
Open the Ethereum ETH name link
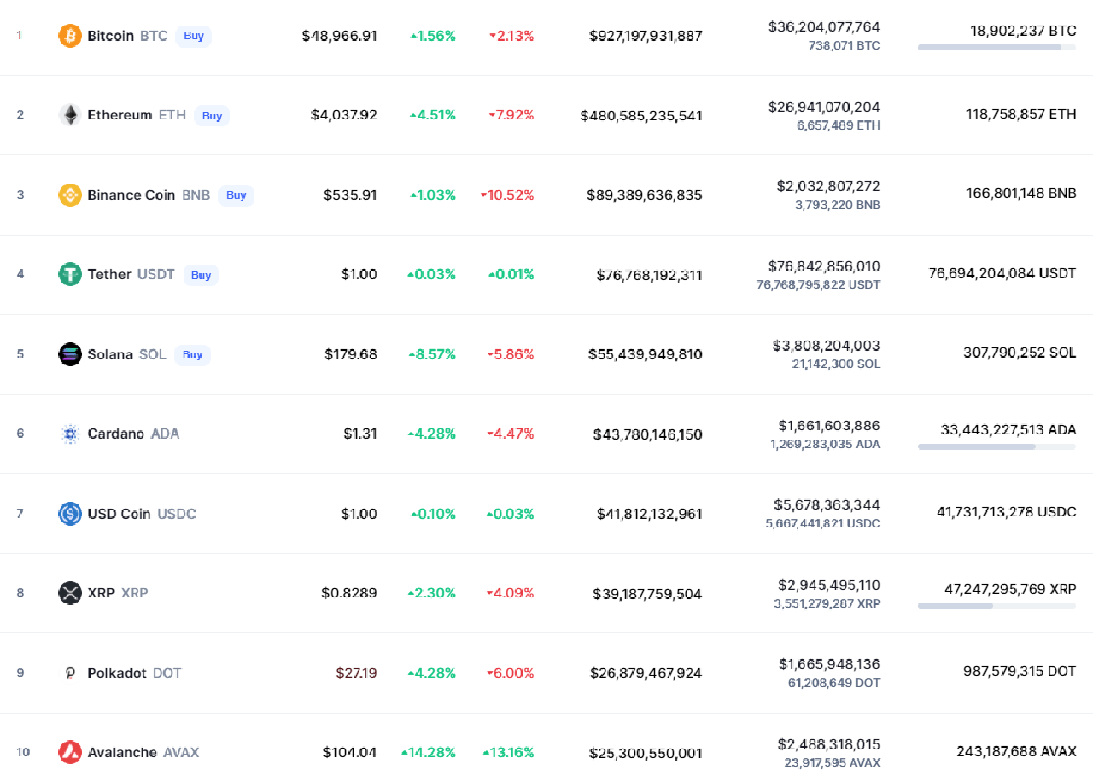tap(137, 115)
